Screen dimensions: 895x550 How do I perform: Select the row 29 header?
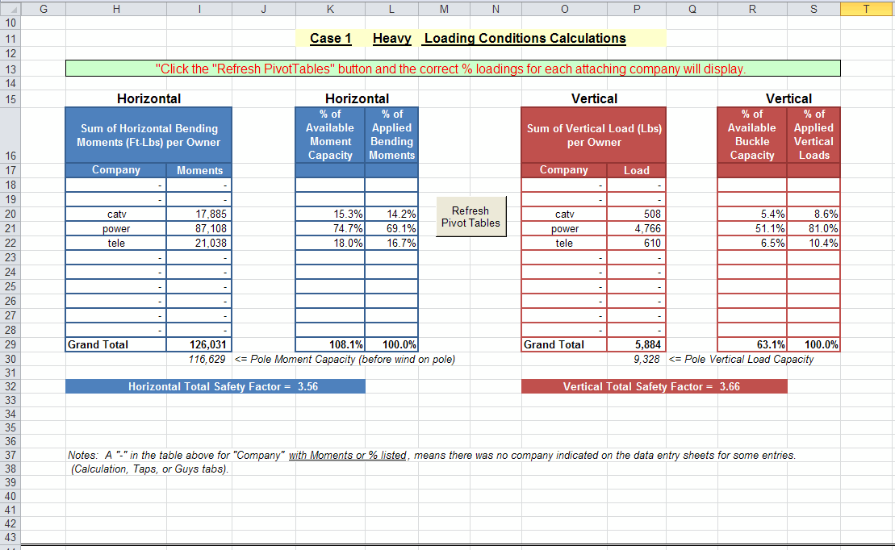(x=10, y=344)
